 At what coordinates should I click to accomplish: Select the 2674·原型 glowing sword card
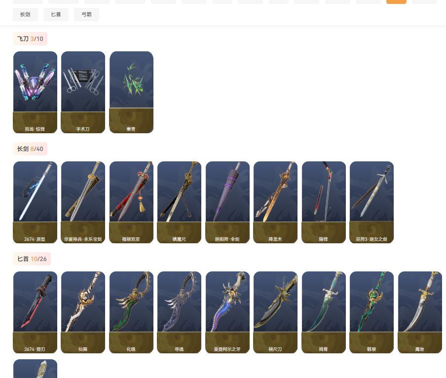click(x=35, y=202)
